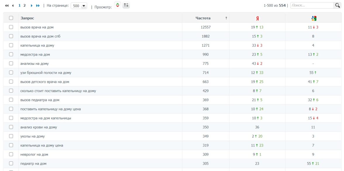Toggle the select-all checkbox in header

click(11, 18)
